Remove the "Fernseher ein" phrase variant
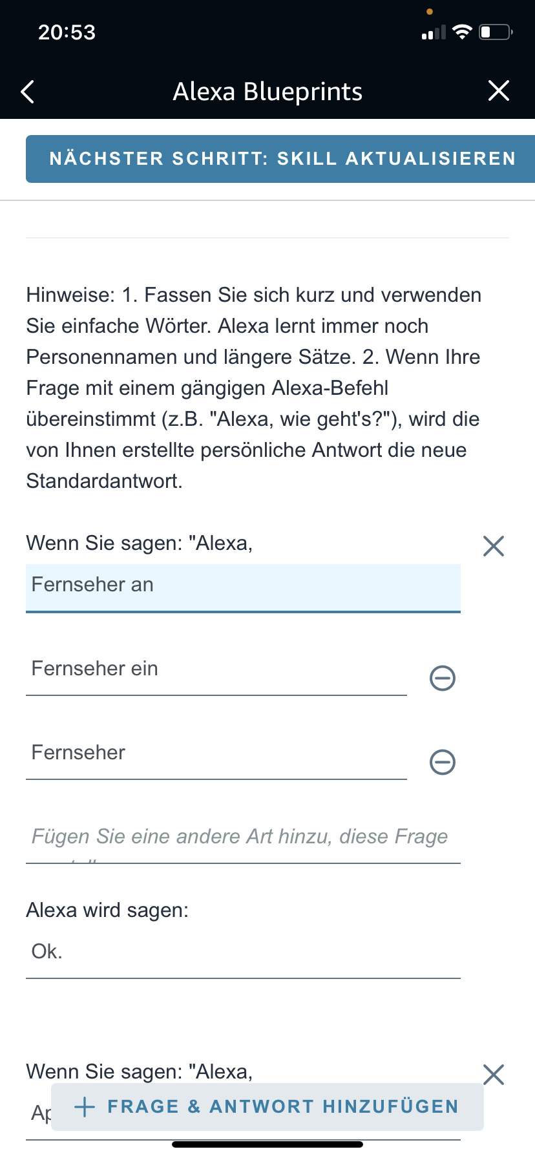The image size is (535, 1158). point(443,678)
